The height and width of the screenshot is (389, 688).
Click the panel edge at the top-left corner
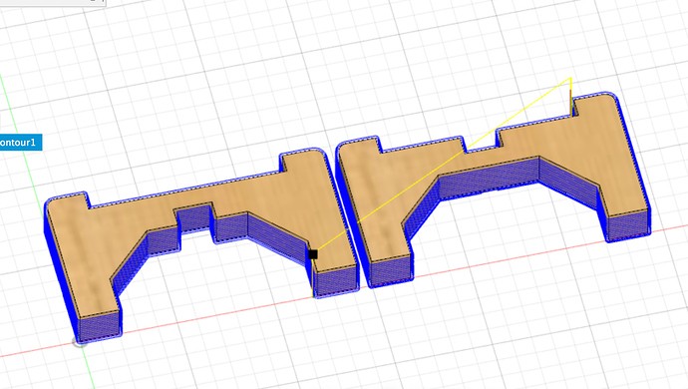tap(53, 2)
